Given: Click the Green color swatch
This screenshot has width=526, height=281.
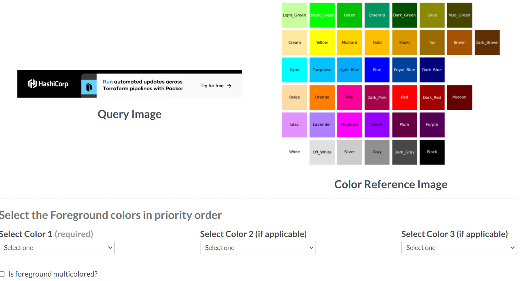Looking at the screenshot, I should point(350,15).
